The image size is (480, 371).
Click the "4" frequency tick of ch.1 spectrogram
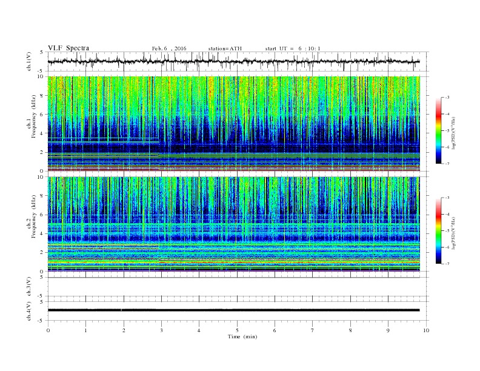(42, 133)
